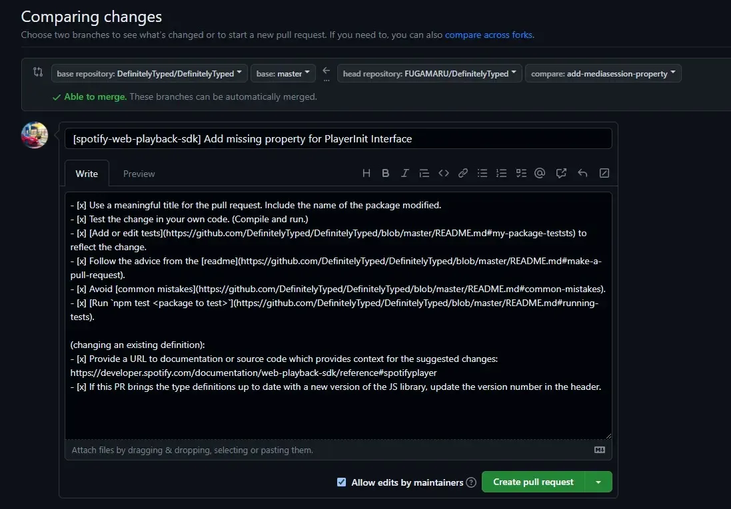Open compare: add-mediasession-property dropdown
731x509 pixels.
point(603,74)
